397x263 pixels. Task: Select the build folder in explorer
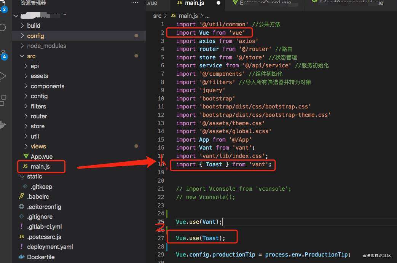(33, 26)
